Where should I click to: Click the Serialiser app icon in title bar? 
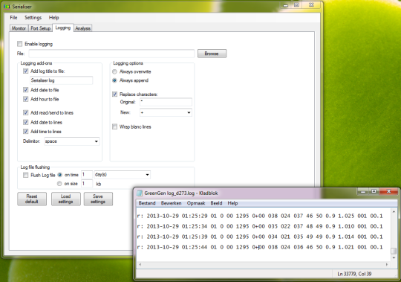point(7,6)
